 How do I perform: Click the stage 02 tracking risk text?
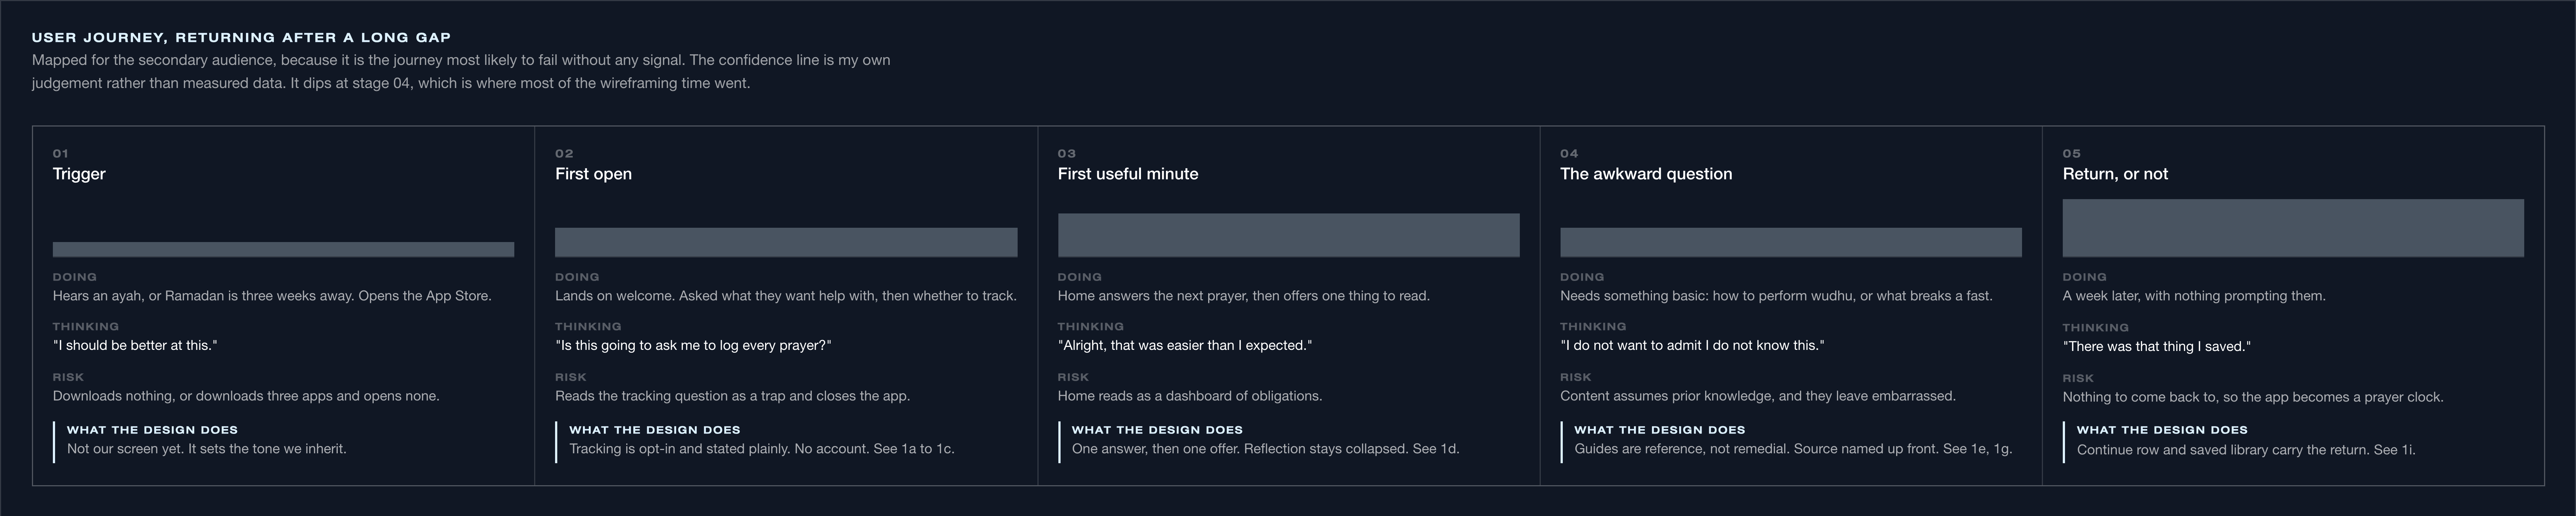tap(732, 396)
